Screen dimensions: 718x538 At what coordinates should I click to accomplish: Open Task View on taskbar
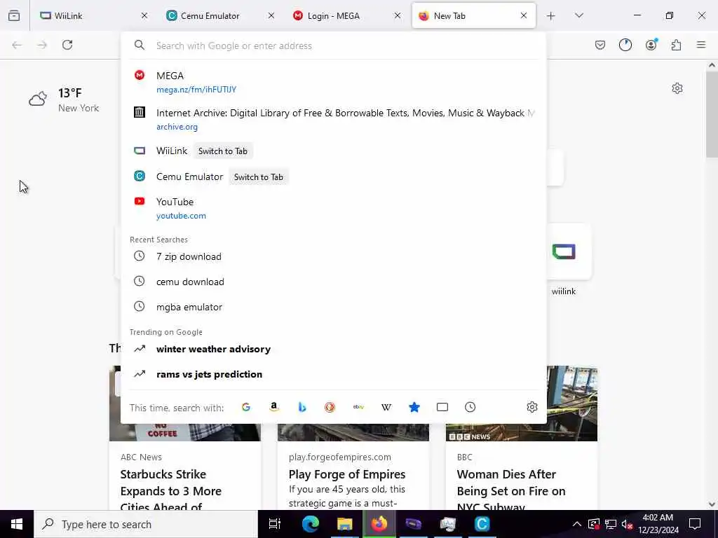click(x=275, y=524)
